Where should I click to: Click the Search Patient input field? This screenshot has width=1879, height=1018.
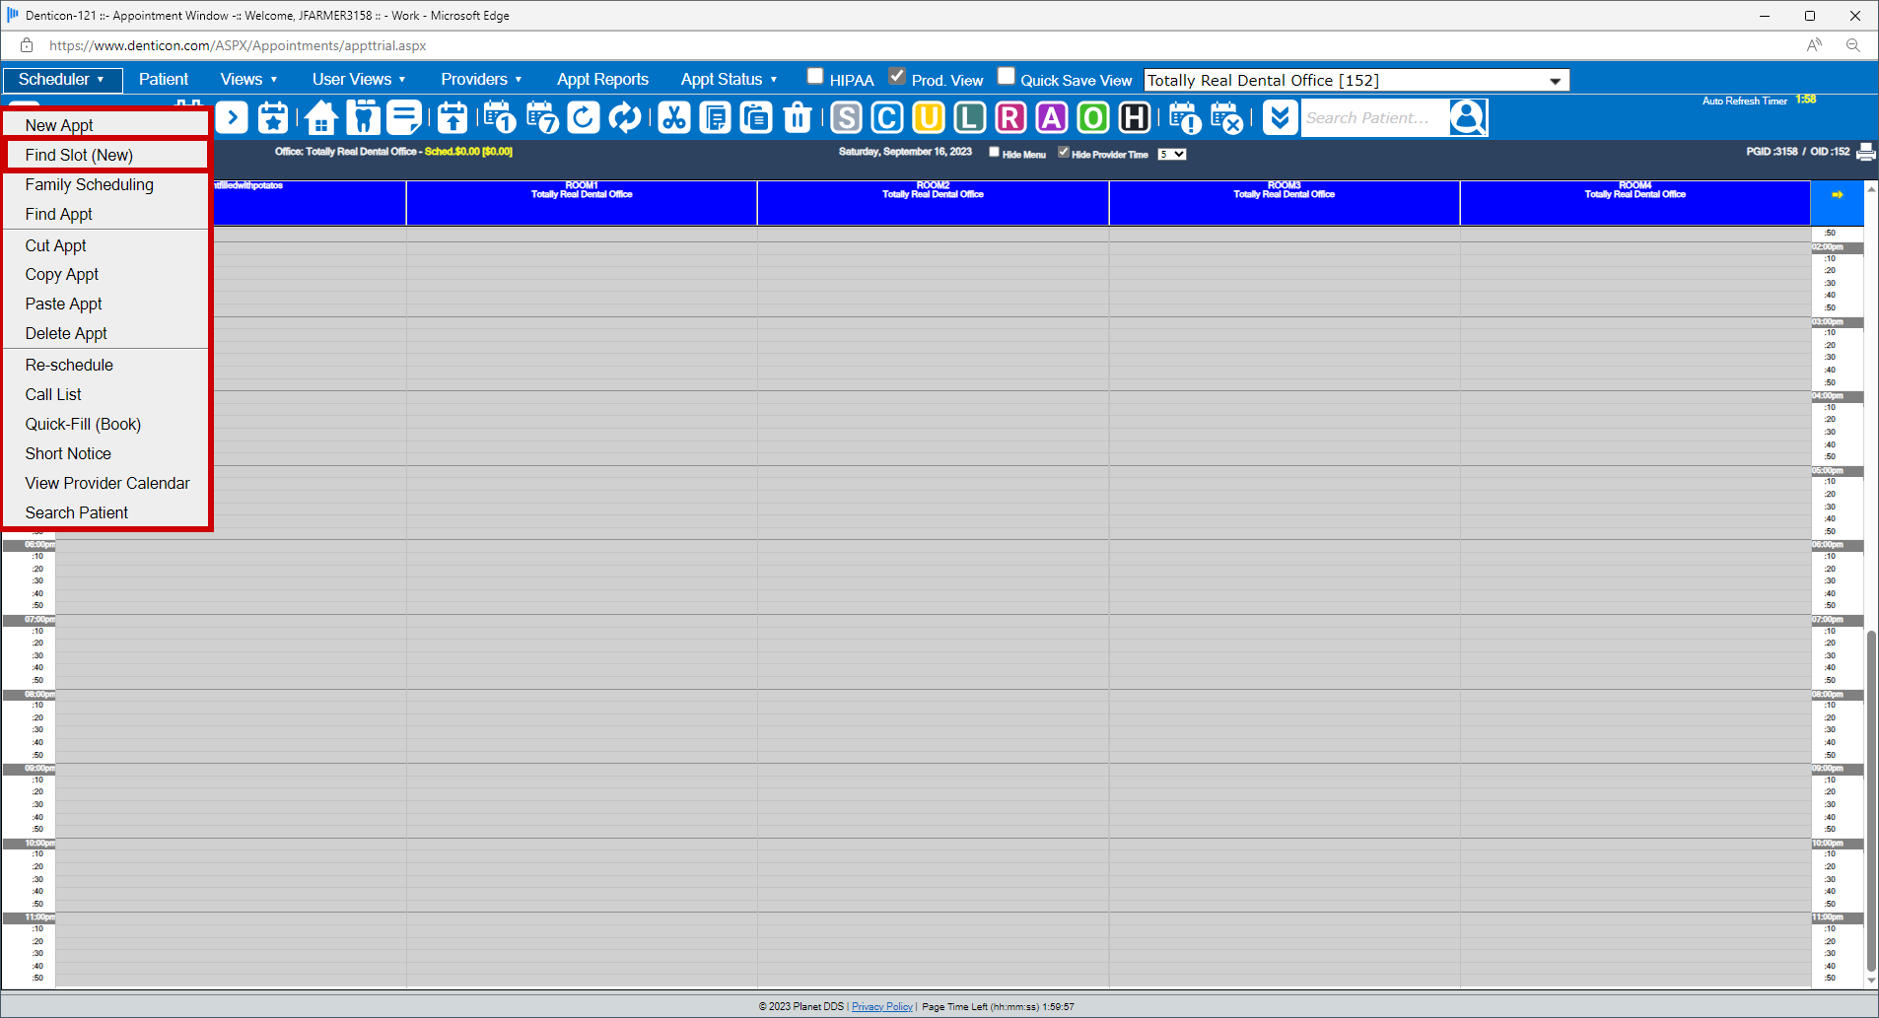(x=1375, y=118)
